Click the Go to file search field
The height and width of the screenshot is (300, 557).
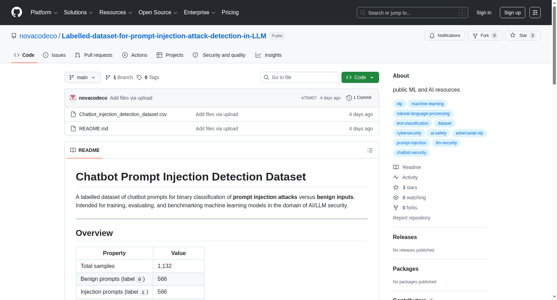[x=299, y=77]
